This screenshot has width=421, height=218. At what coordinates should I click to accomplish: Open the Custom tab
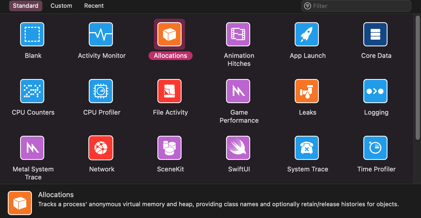coord(61,6)
